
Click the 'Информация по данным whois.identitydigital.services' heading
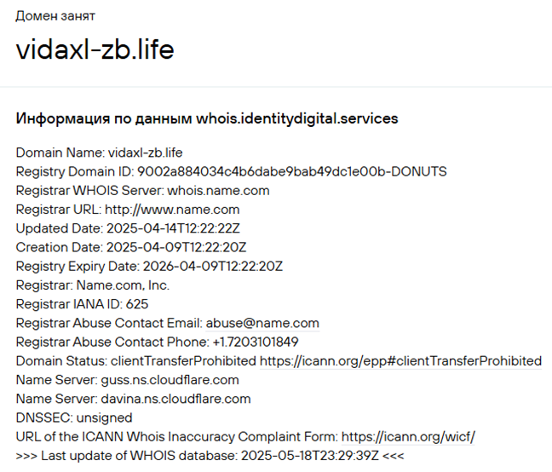click(x=207, y=118)
